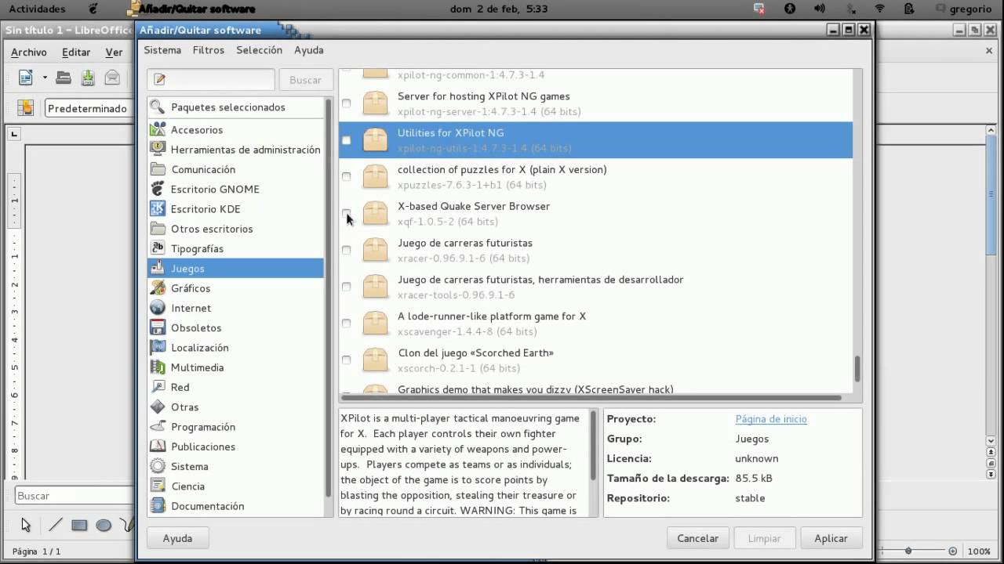Check the xpilot-ng-server package checkbox

[346, 103]
